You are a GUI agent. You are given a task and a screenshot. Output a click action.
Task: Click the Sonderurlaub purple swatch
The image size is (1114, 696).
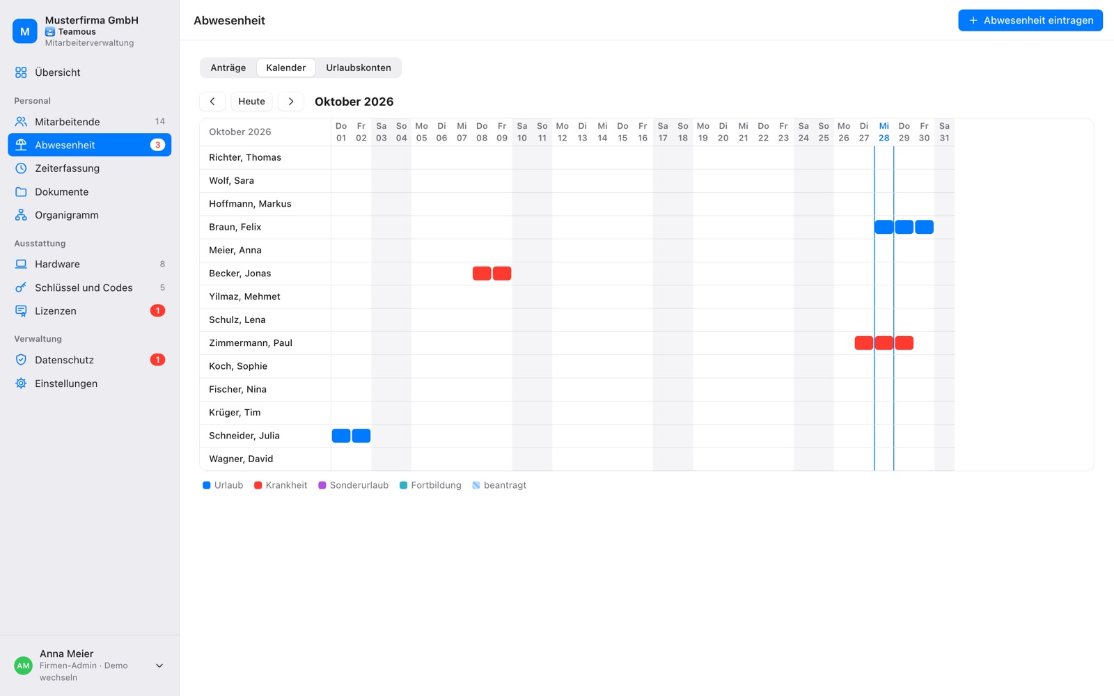point(322,485)
